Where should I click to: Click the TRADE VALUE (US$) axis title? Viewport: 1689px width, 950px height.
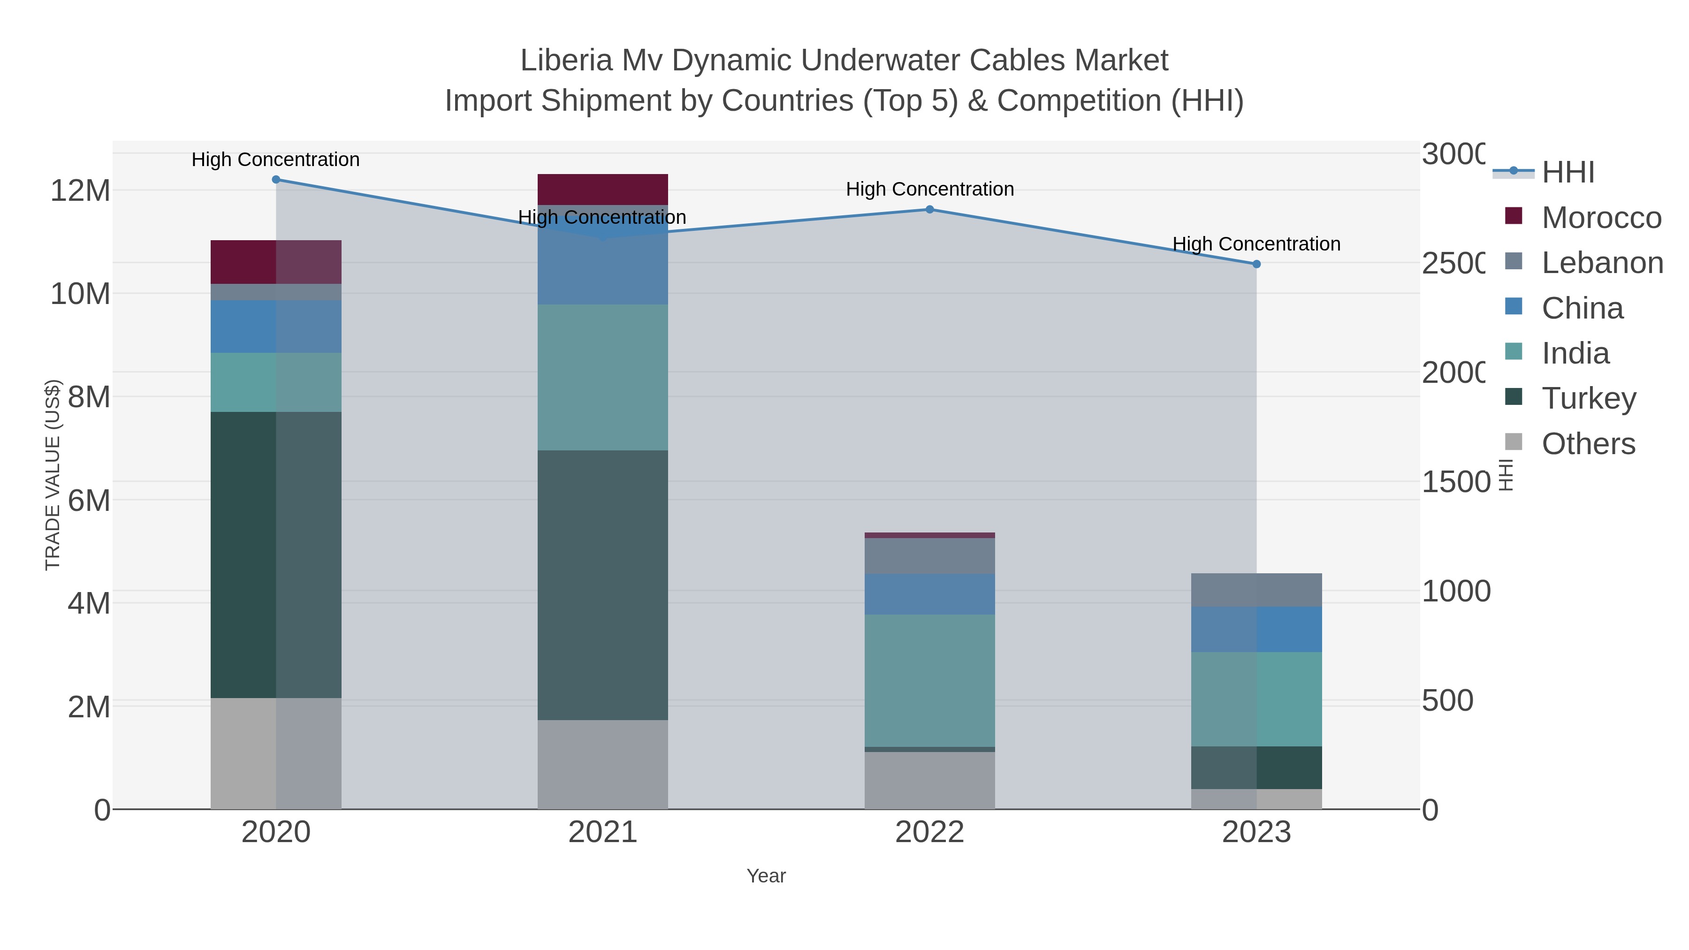coord(53,475)
